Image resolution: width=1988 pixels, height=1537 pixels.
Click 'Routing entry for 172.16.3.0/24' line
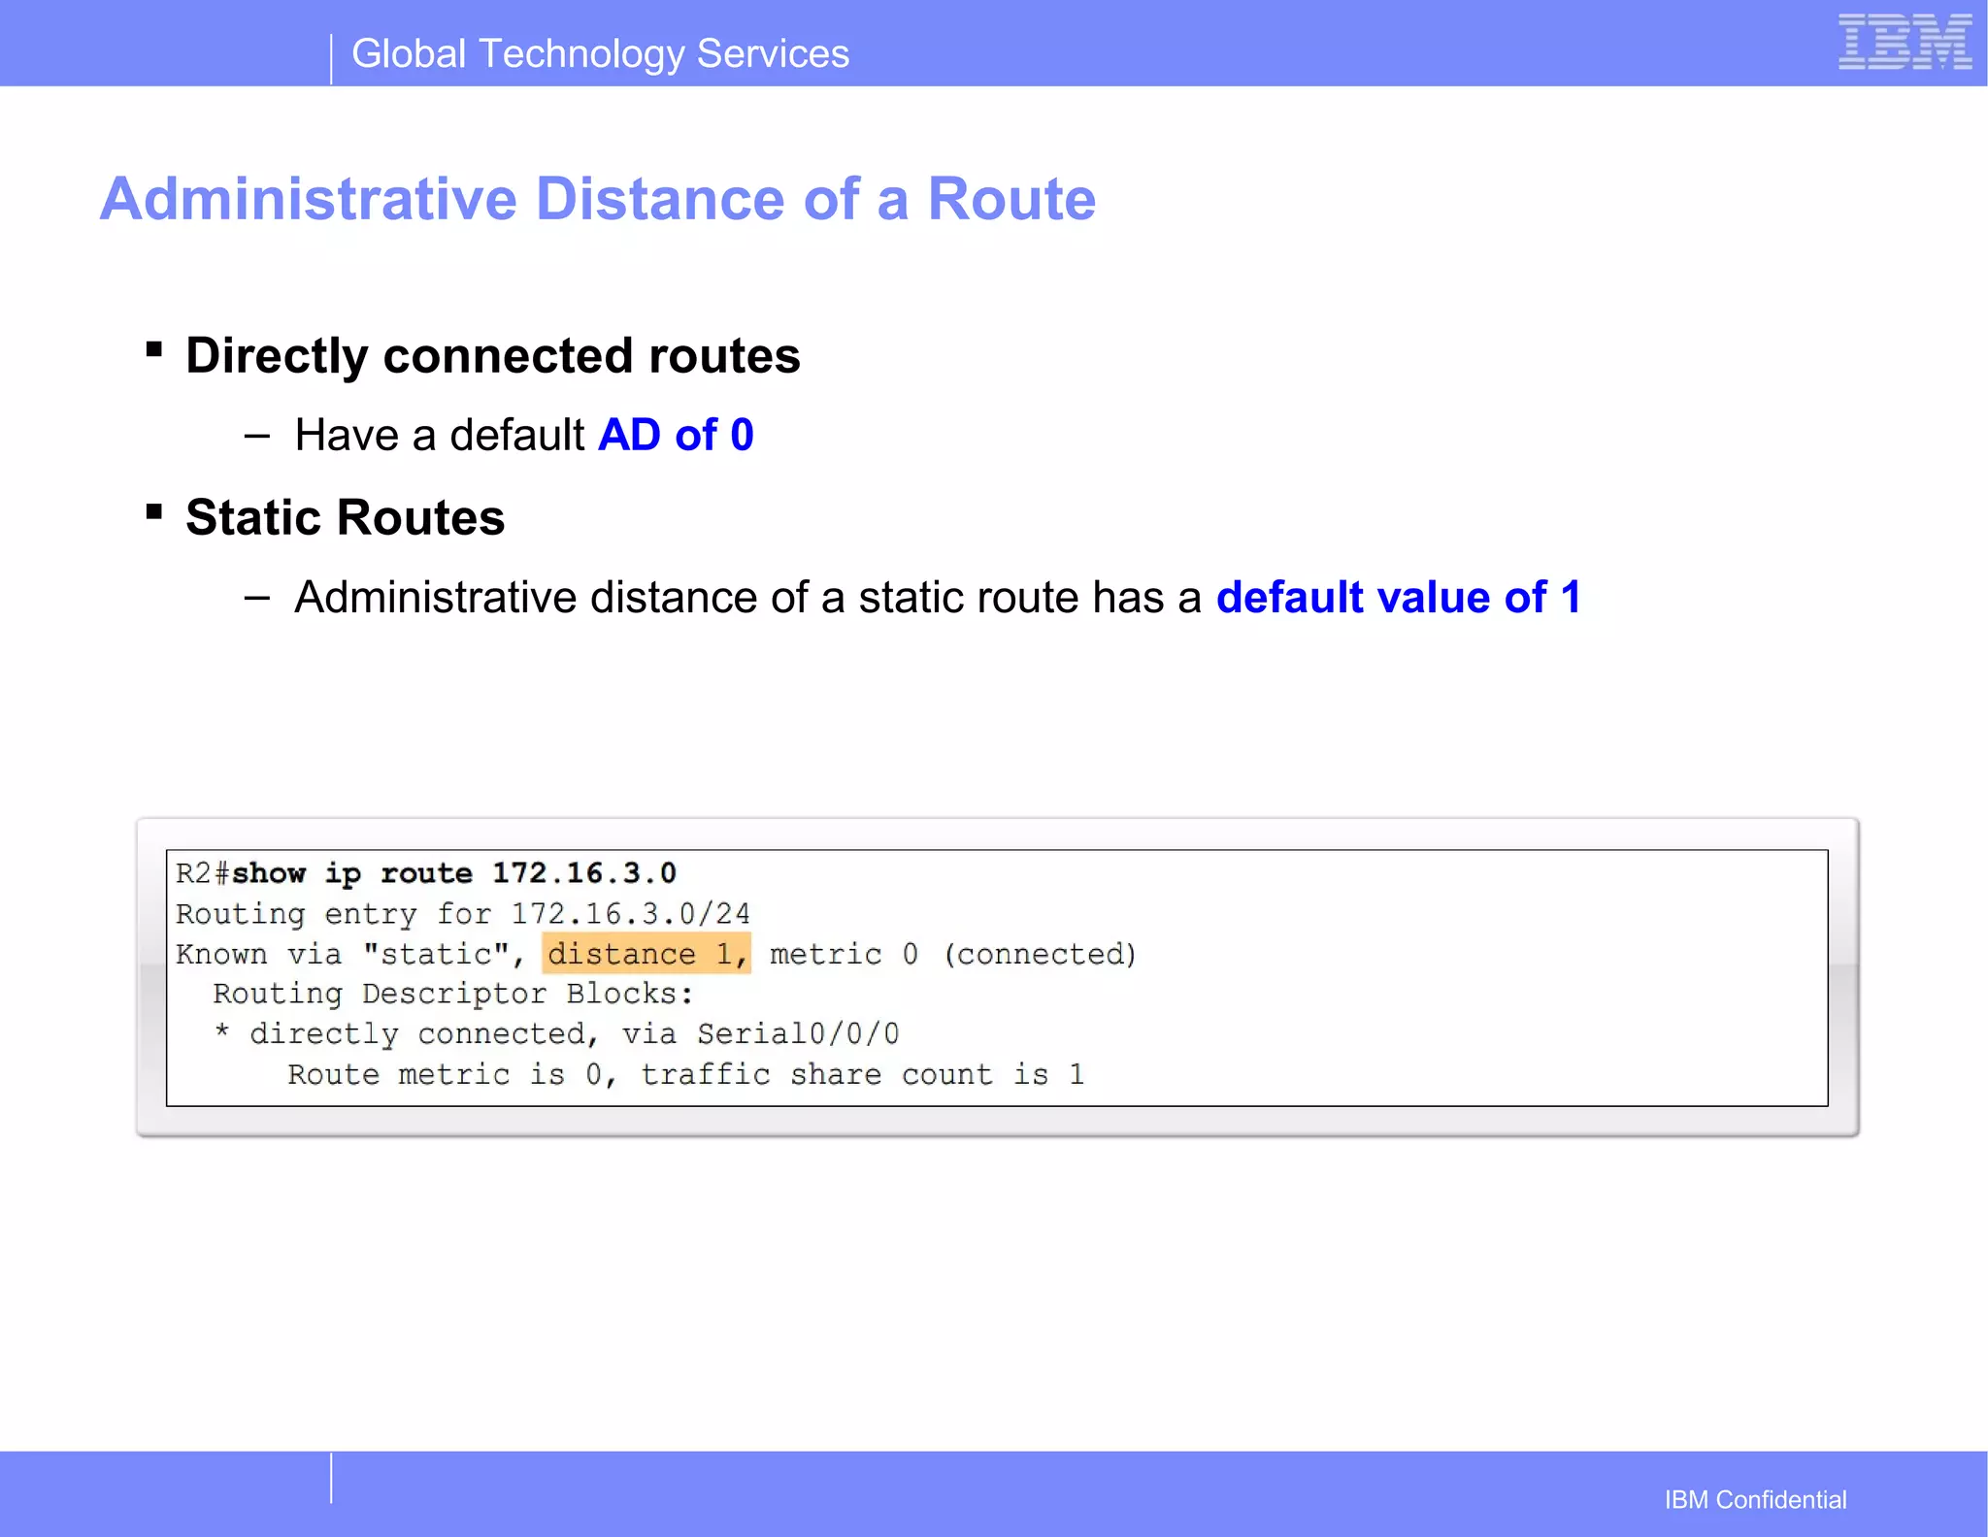point(463,914)
